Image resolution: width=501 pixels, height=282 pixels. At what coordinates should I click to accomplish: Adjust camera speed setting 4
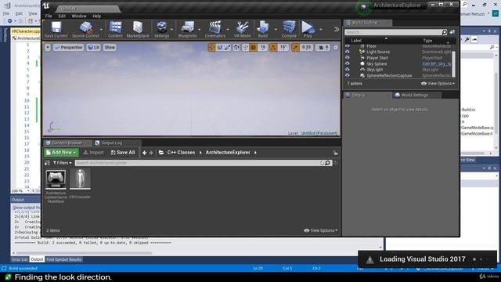pyautogui.click(x=323, y=47)
